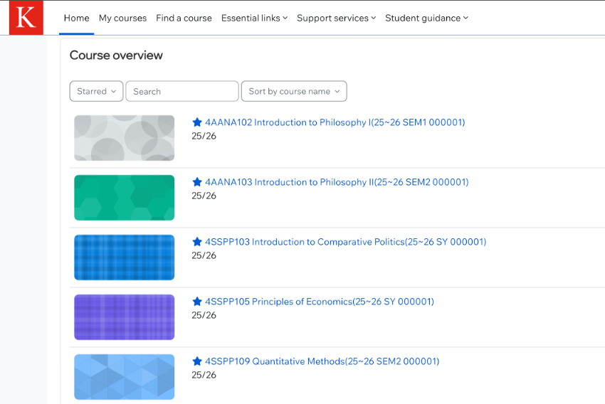Open the Sort by course name dropdown
This screenshot has width=605, height=404.
294,91
